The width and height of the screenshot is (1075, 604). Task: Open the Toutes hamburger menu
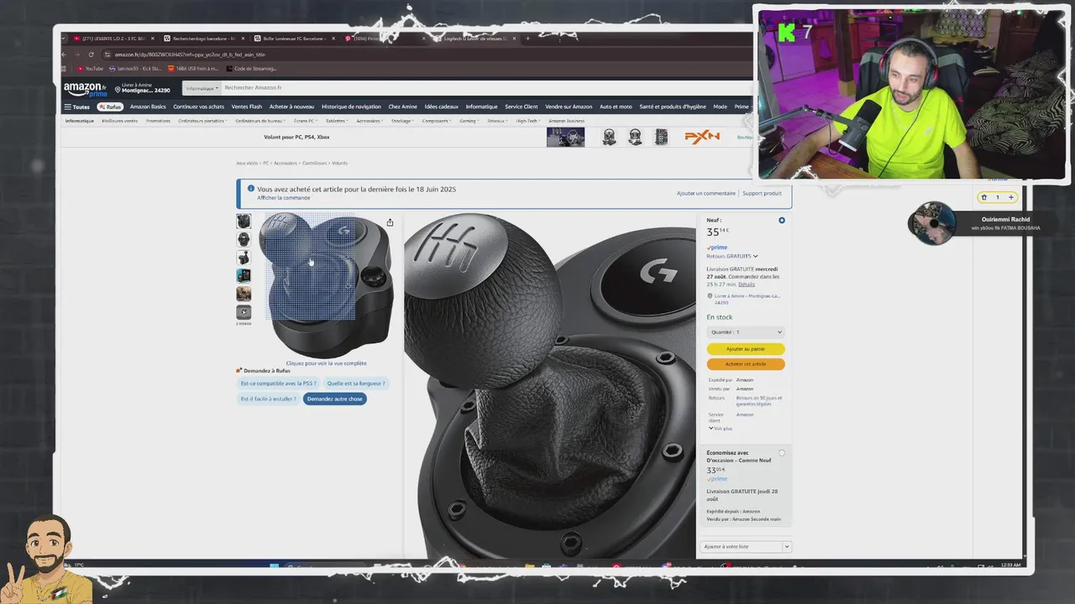point(76,107)
